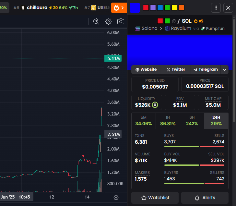
Task: Click the red token swatch beside SOL
Action: (x=160, y=21)
